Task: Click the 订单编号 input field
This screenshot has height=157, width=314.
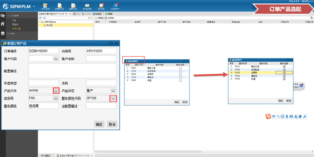Action: tap(43, 51)
